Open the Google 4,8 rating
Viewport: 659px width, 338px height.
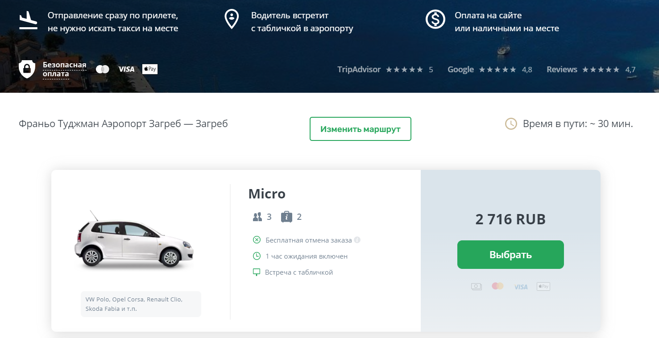489,70
